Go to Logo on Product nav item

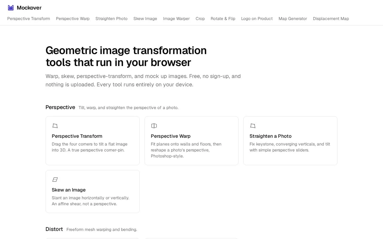click(257, 19)
